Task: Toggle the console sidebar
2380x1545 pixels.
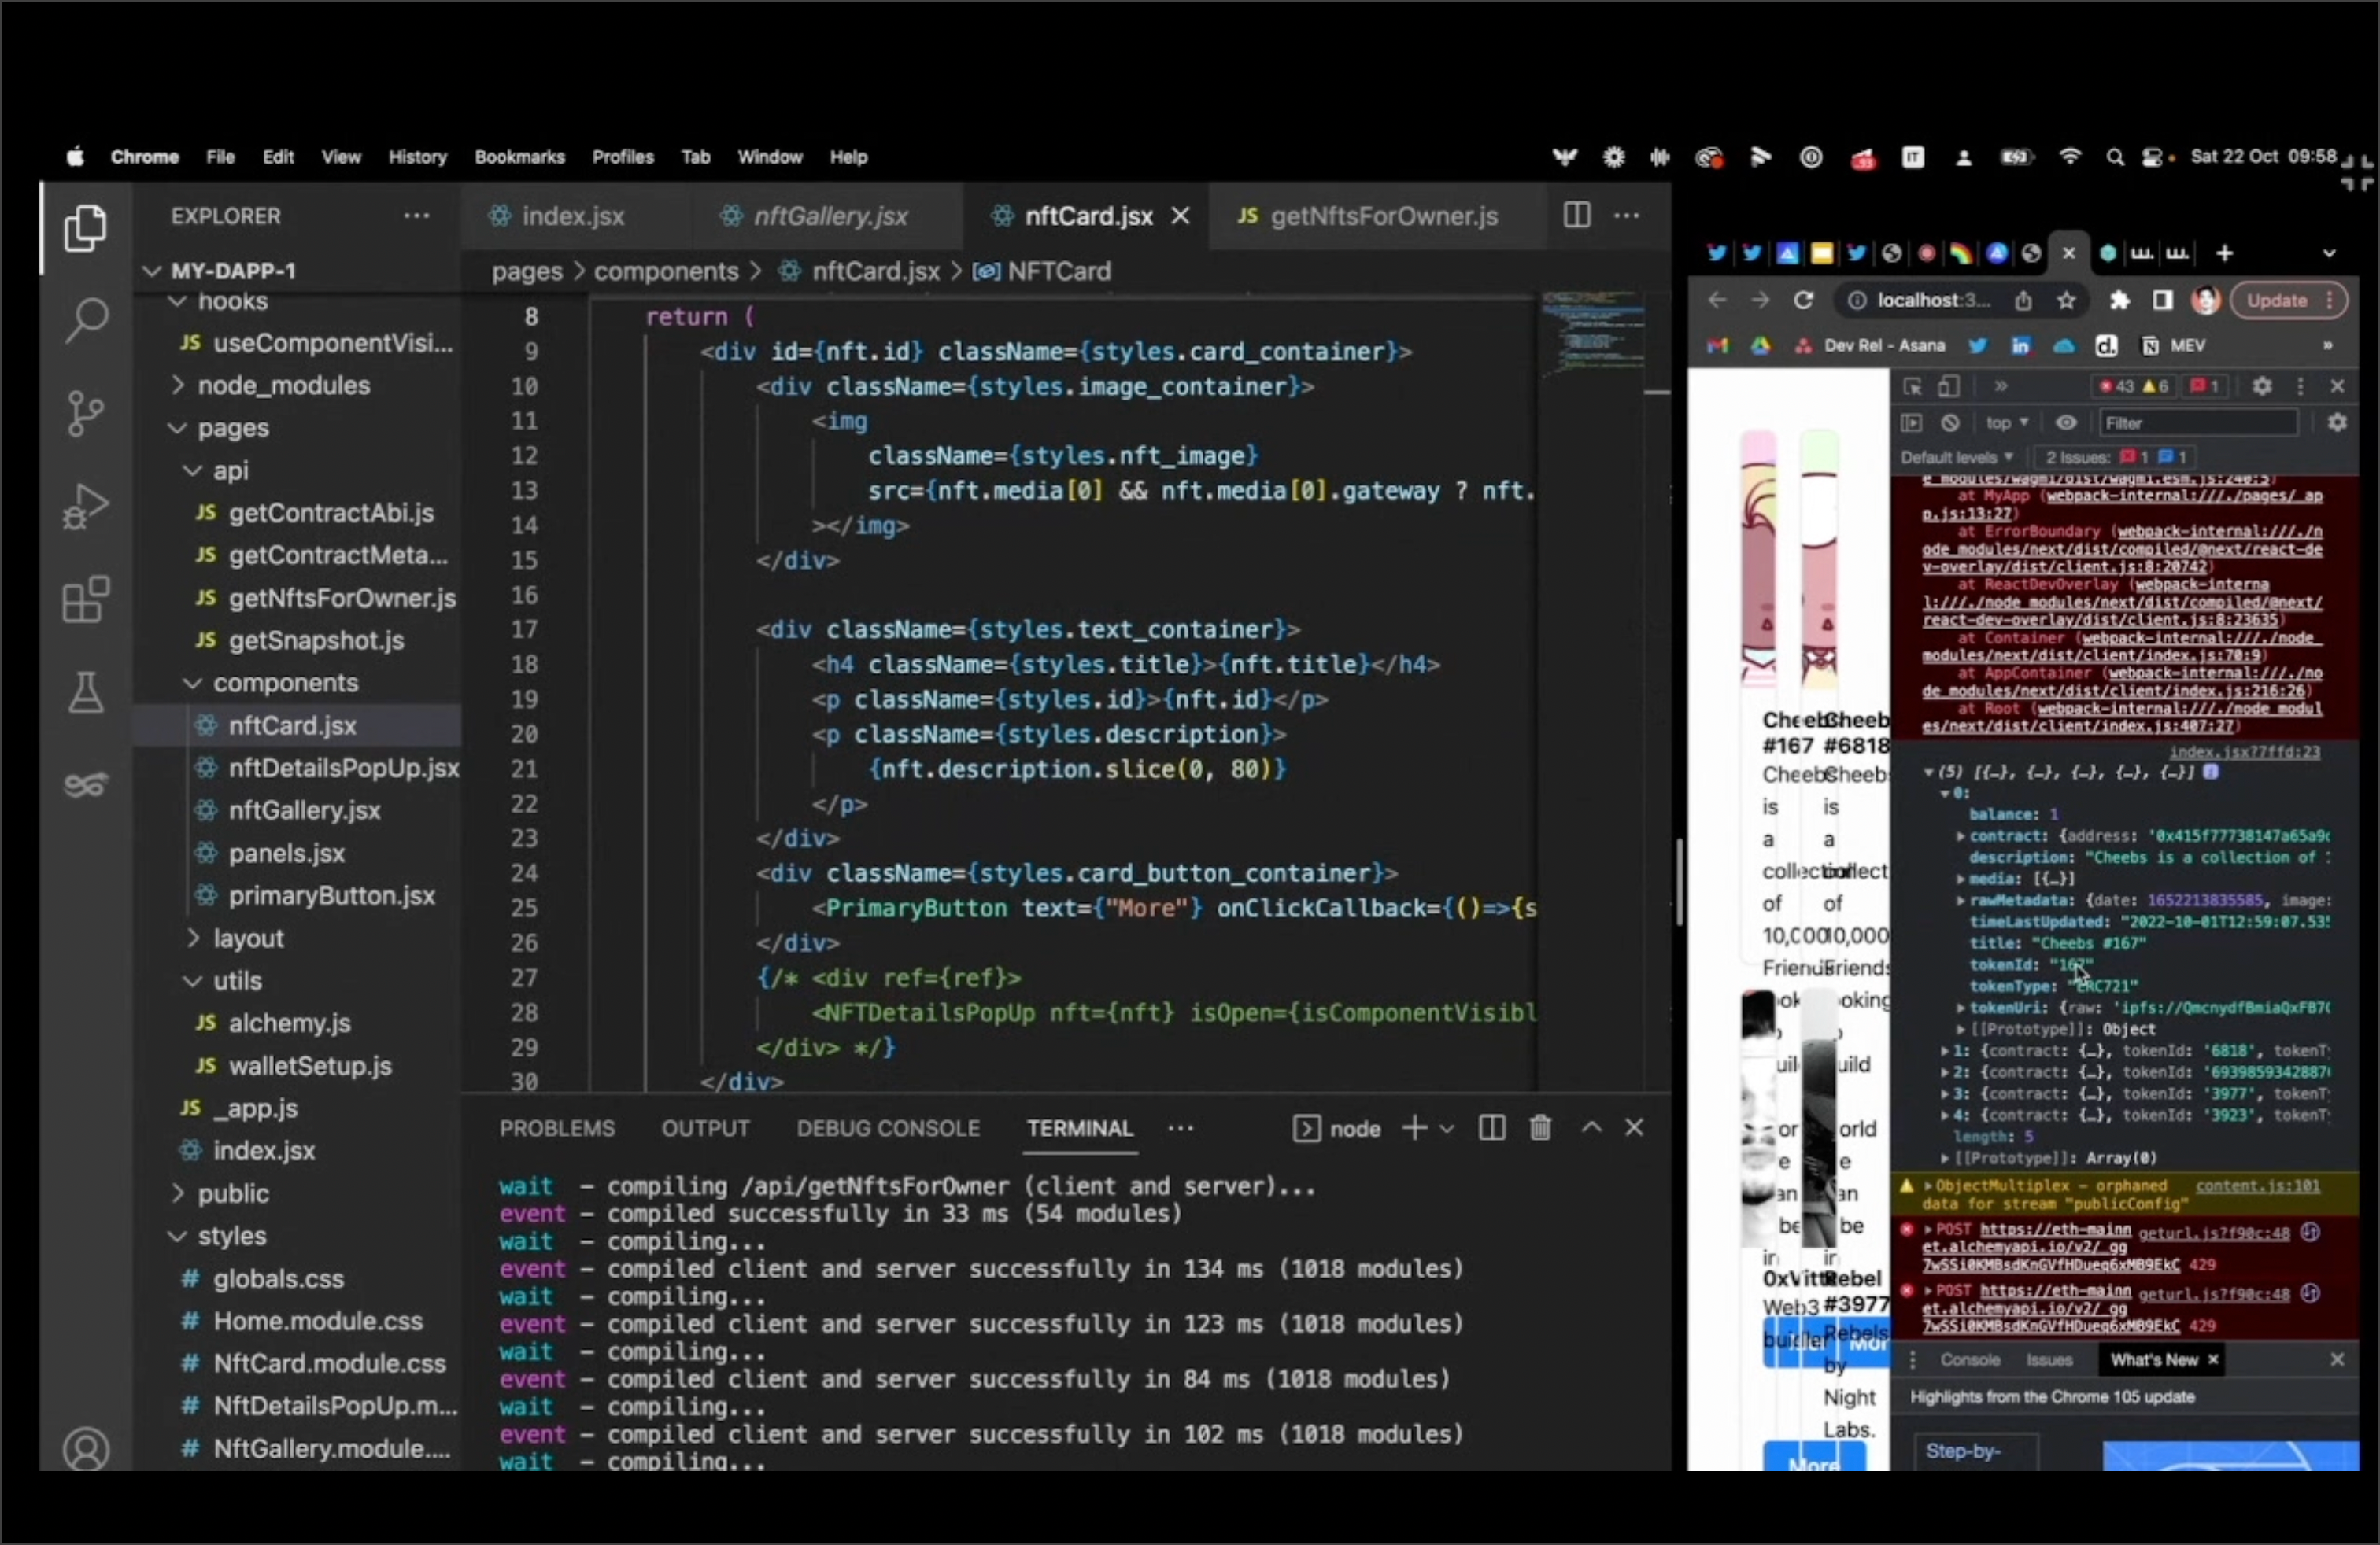Action: pyautogui.click(x=1911, y=422)
